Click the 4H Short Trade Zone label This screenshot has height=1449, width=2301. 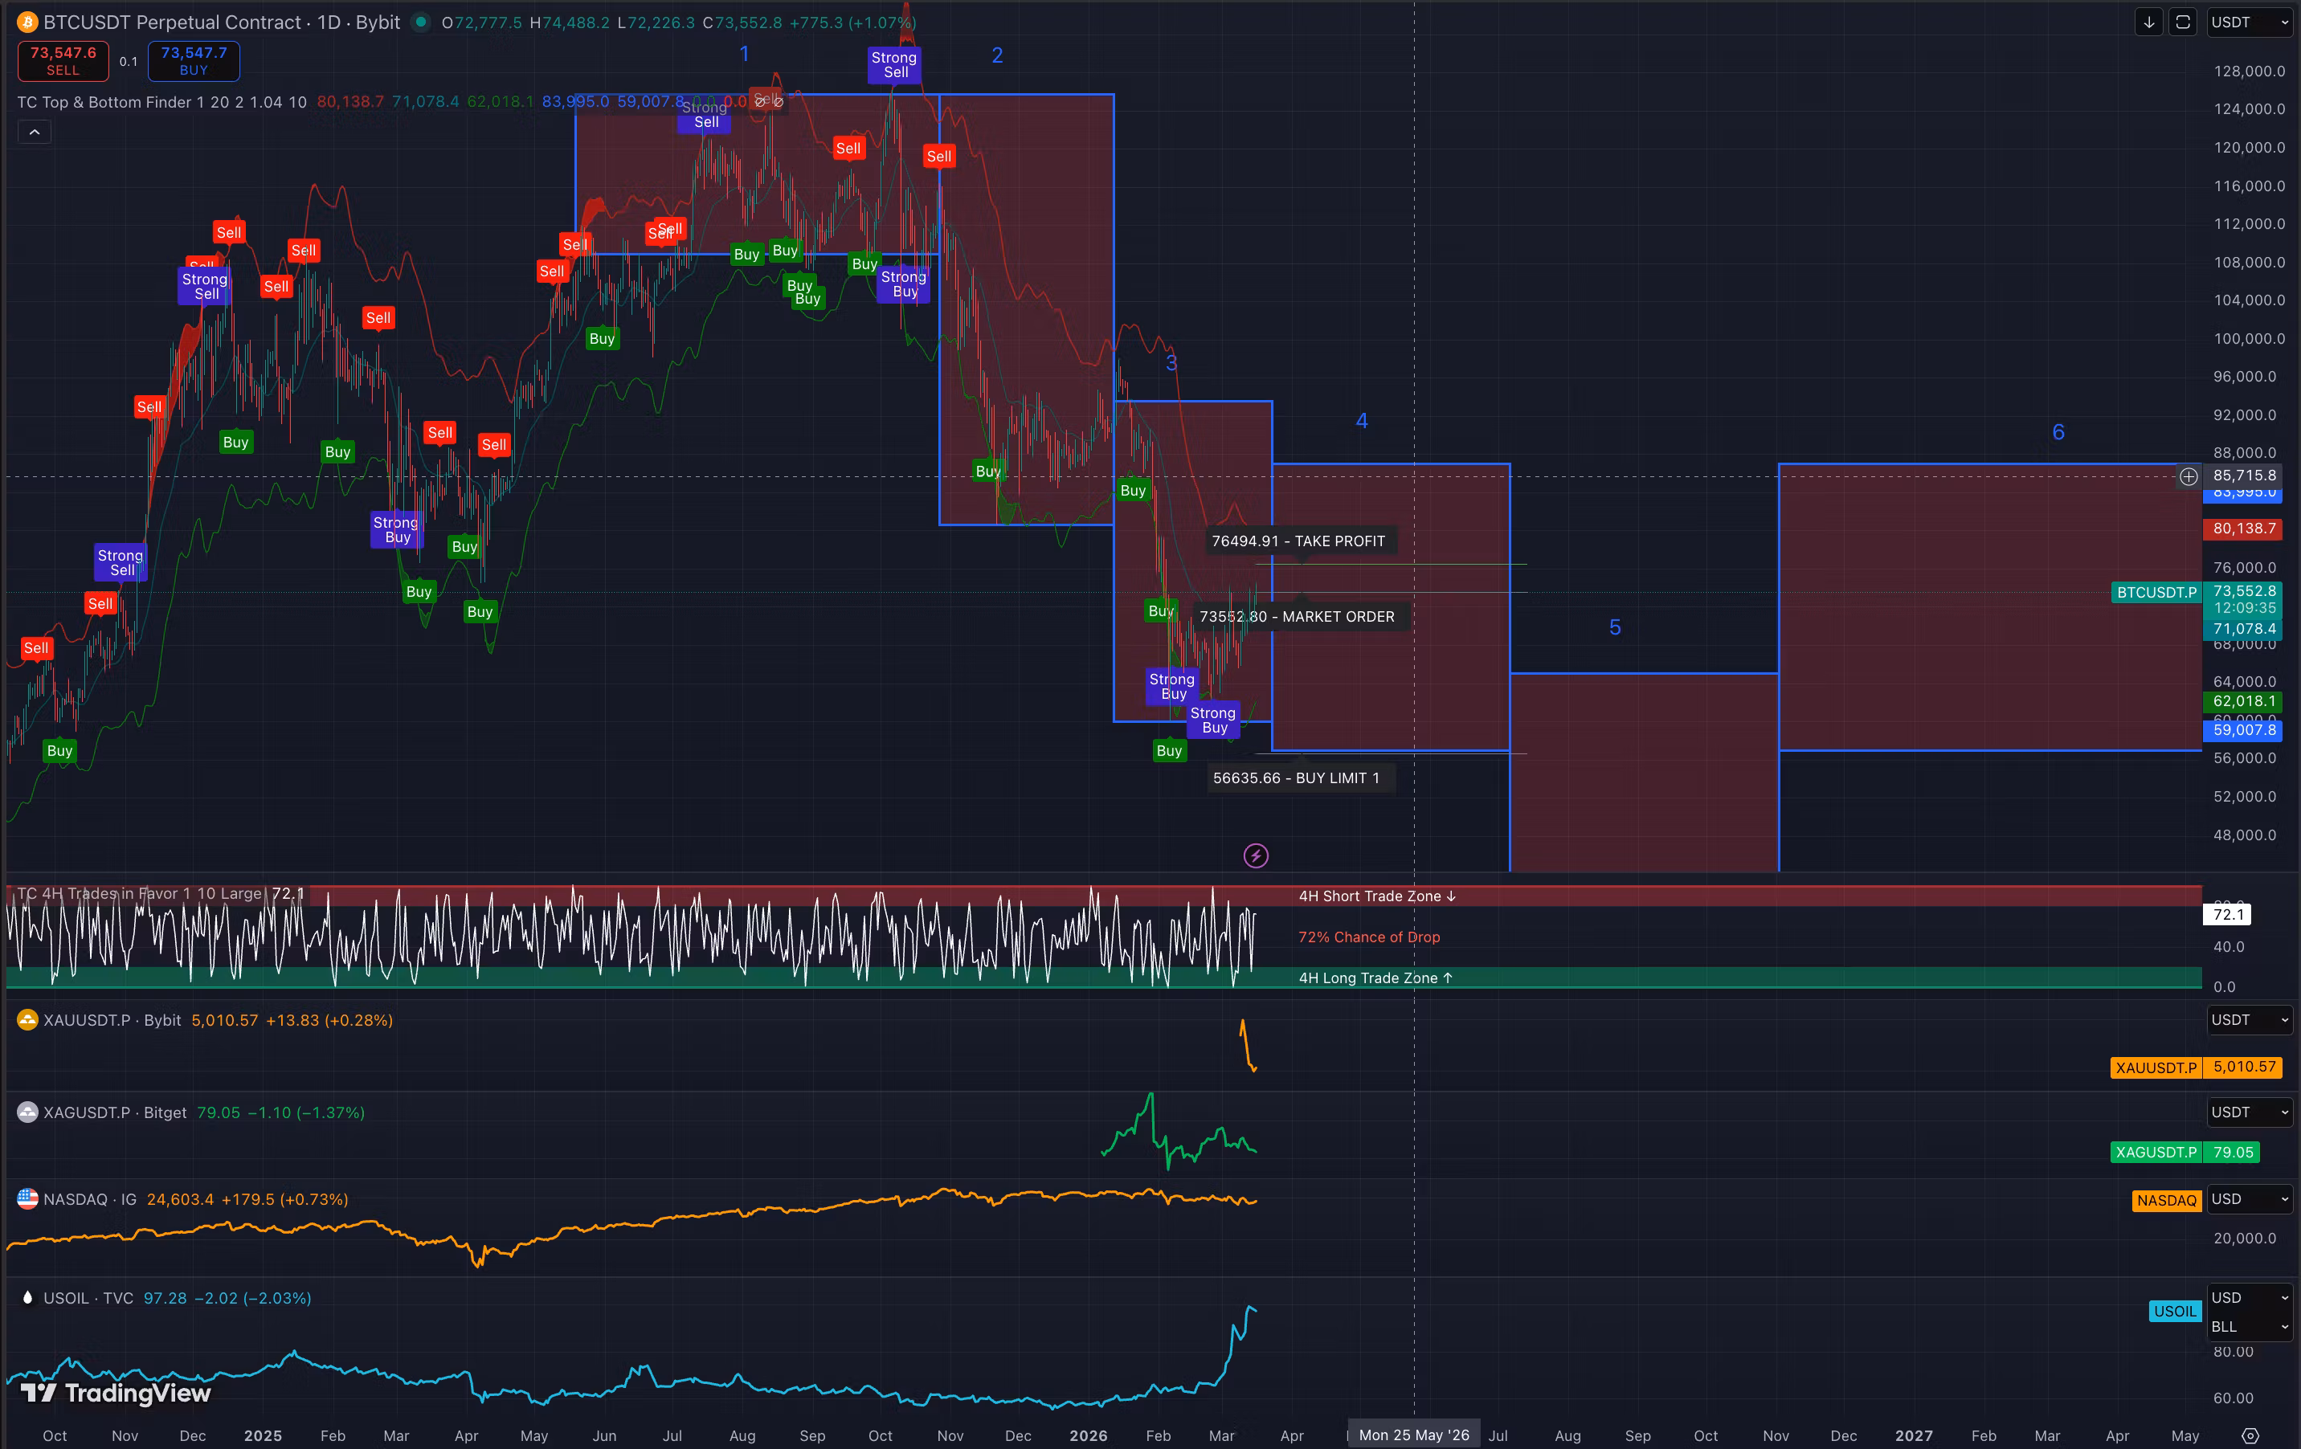tap(1377, 896)
